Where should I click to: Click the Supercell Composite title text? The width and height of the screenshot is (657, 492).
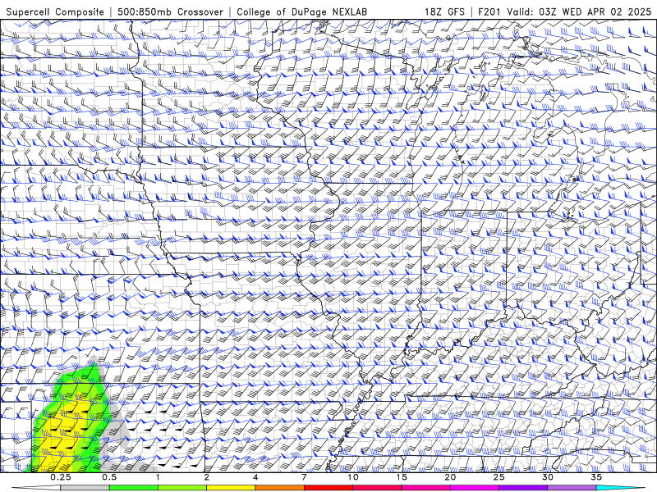[x=55, y=11]
